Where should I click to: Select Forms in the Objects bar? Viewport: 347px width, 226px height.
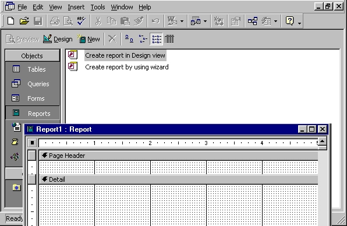[x=32, y=98]
